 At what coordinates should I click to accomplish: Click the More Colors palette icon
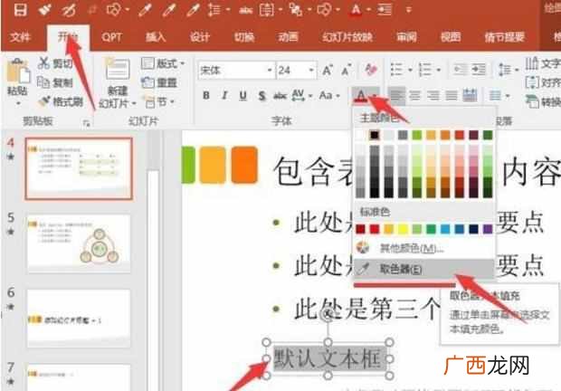363,248
